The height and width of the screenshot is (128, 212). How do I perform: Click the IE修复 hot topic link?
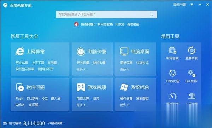[120, 24]
